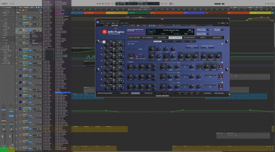Select the 12dB filter slope
Viewport: 275px width, 152px height.
point(137,57)
